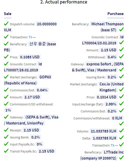Image resolution: width=128 pixels, height=164 pixels.
Task: Click the checkmark next to Price 0.1085 USD
Action: tap(6, 57)
